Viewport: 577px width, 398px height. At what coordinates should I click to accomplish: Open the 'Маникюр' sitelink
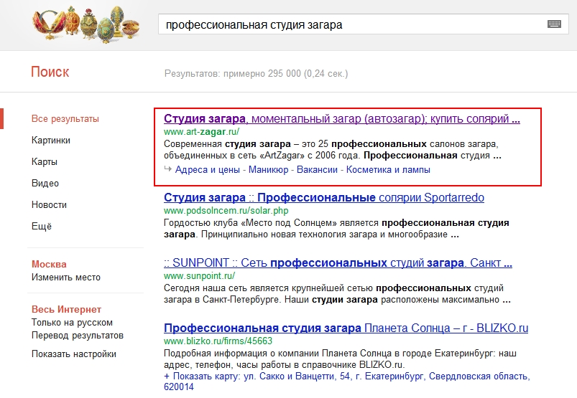(x=269, y=170)
